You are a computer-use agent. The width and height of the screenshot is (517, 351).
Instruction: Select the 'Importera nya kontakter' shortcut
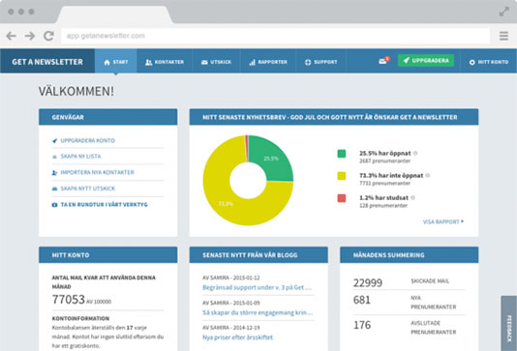coord(97,172)
